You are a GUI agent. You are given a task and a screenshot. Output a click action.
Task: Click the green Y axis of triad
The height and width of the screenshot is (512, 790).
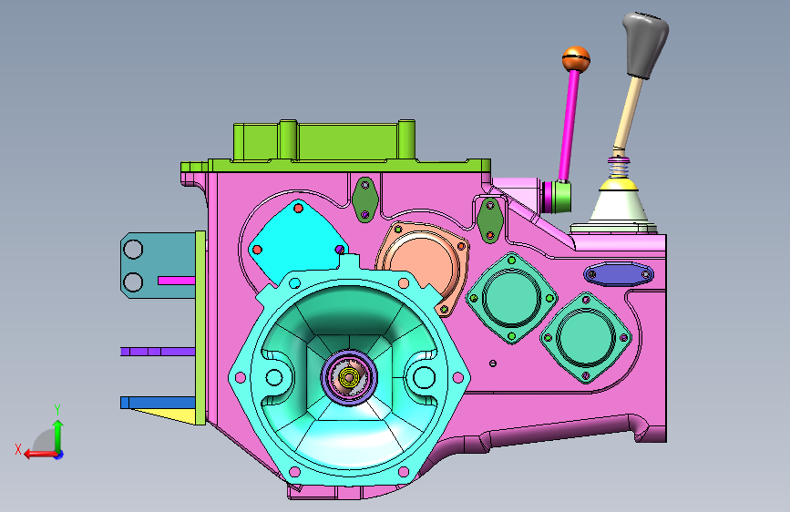pyautogui.click(x=58, y=435)
